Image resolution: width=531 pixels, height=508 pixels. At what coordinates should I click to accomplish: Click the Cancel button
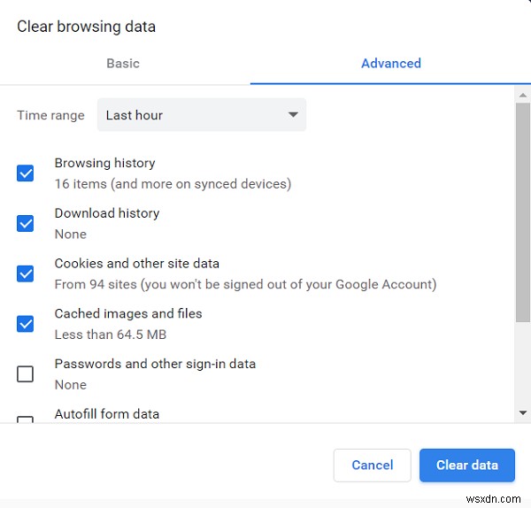373,465
